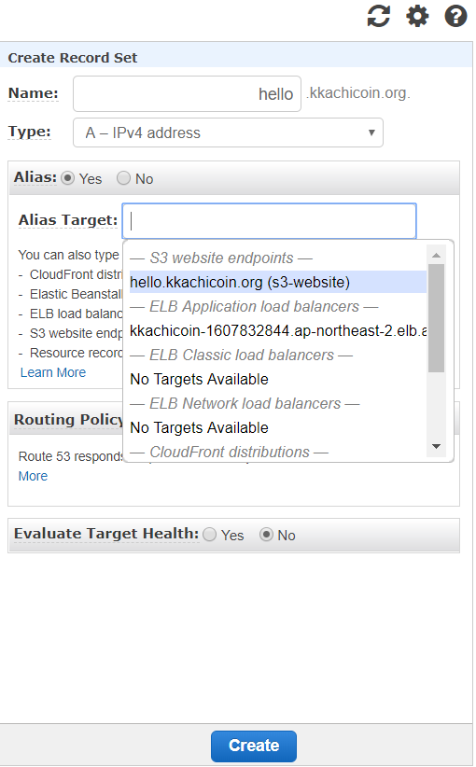
Task: Click the dropdown list scroll-up arrow
Action: (x=437, y=255)
